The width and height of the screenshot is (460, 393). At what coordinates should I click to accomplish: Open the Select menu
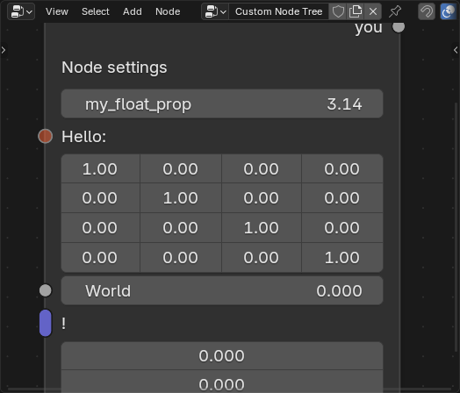click(96, 11)
